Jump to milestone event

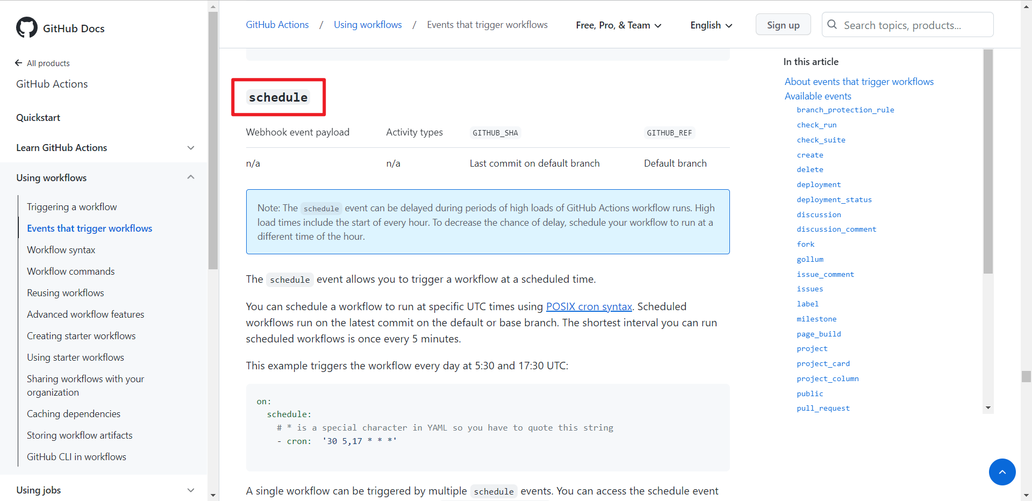[x=816, y=319]
